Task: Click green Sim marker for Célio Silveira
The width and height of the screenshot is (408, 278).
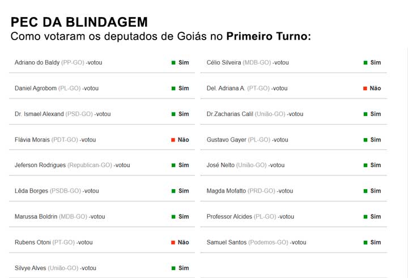Action: 365,63
